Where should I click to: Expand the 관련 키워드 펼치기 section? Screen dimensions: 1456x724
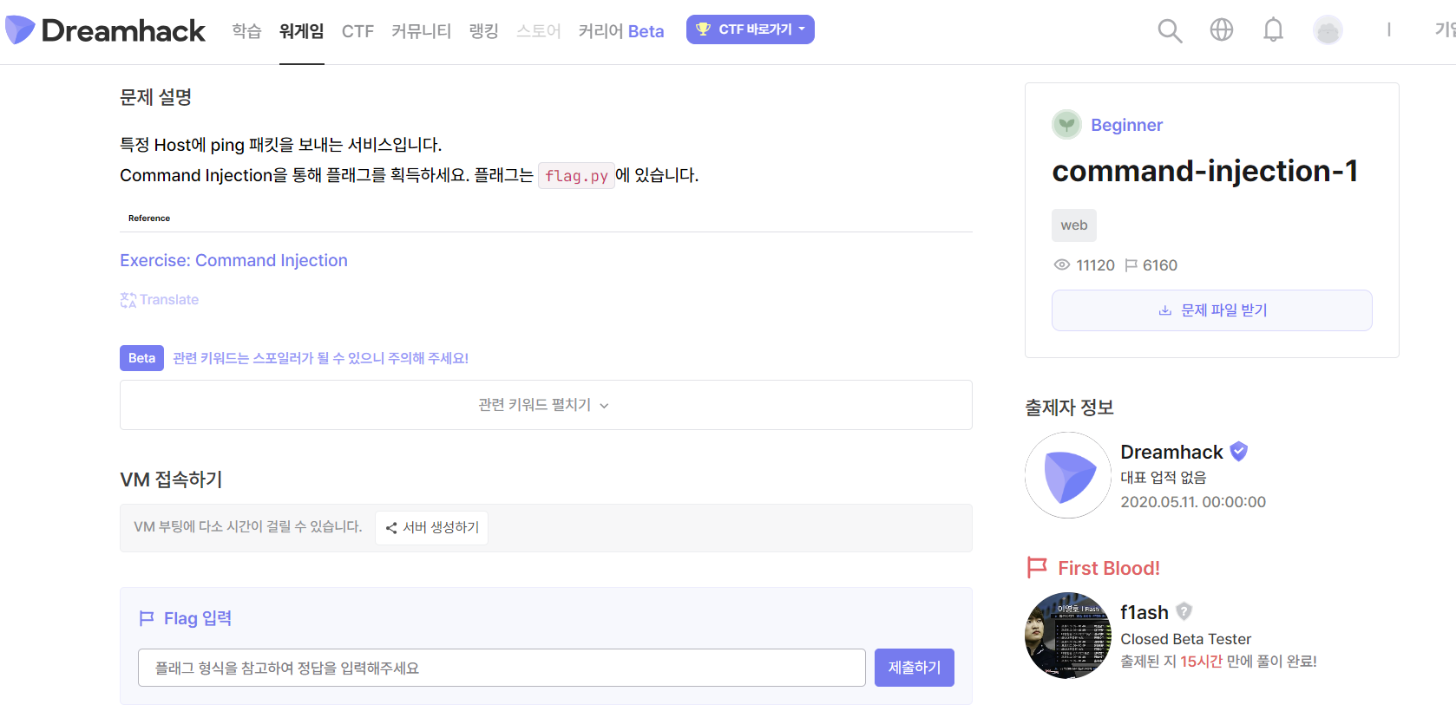click(543, 404)
